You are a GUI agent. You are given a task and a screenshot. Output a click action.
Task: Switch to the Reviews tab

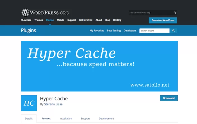coord(46,119)
